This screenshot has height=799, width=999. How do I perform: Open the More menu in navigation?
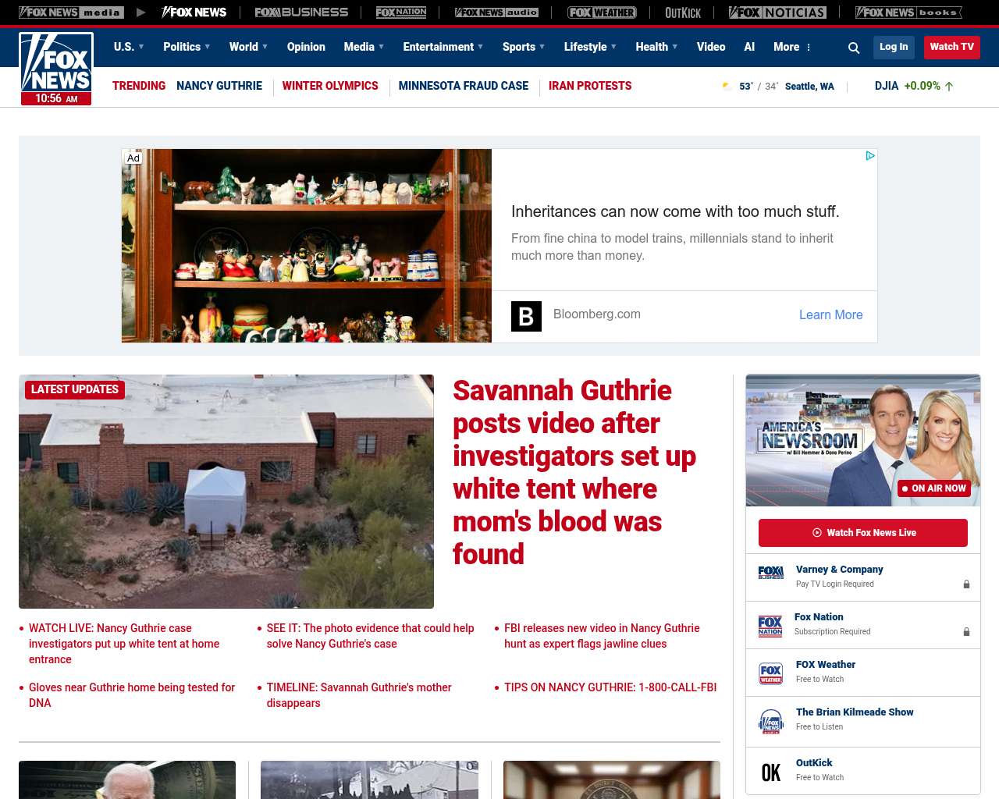click(x=792, y=47)
